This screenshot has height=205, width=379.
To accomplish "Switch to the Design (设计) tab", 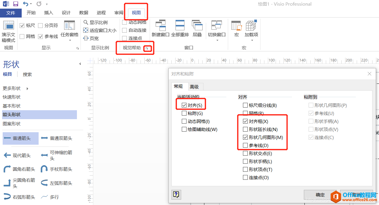I will tap(66, 13).
